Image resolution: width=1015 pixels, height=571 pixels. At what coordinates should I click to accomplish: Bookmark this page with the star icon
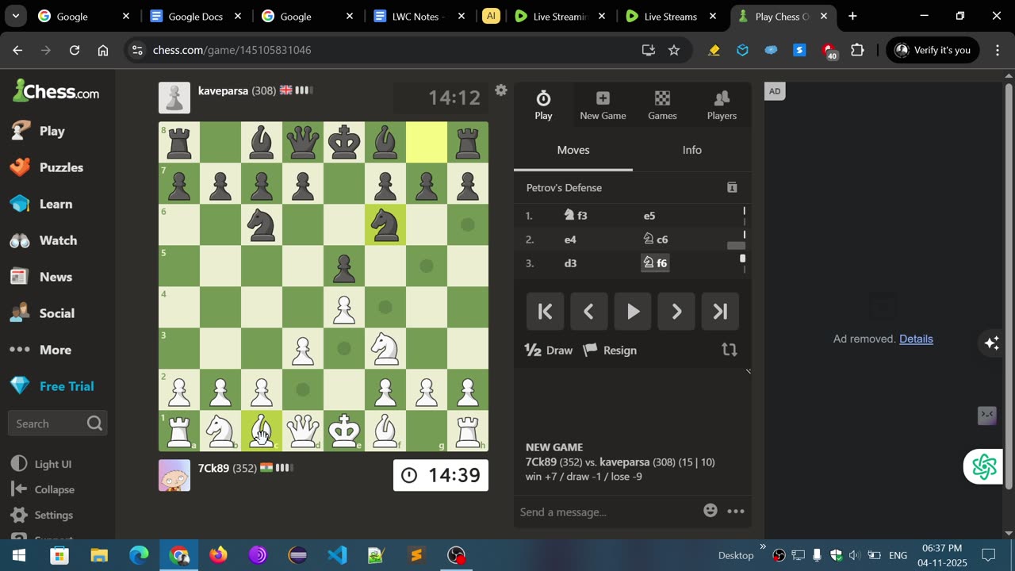pos(674,50)
